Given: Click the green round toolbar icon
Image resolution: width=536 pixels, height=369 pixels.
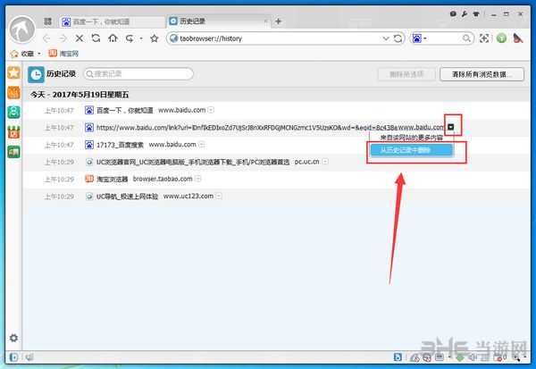Looking at the screenshot, I should [501, 38].
